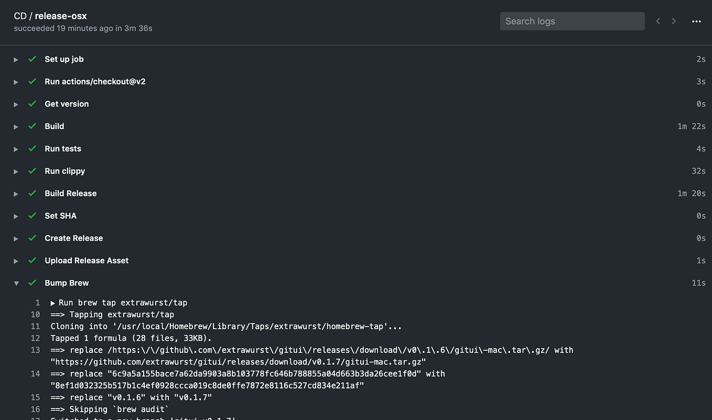
Task: Click the green check beside Bump Brew
Action: pyautogui.click(x=32, y=283)
